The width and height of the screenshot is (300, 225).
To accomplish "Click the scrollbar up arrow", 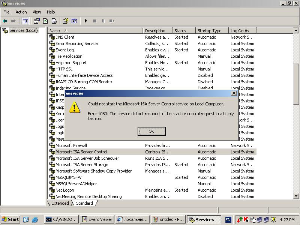I will click(296, 31).
